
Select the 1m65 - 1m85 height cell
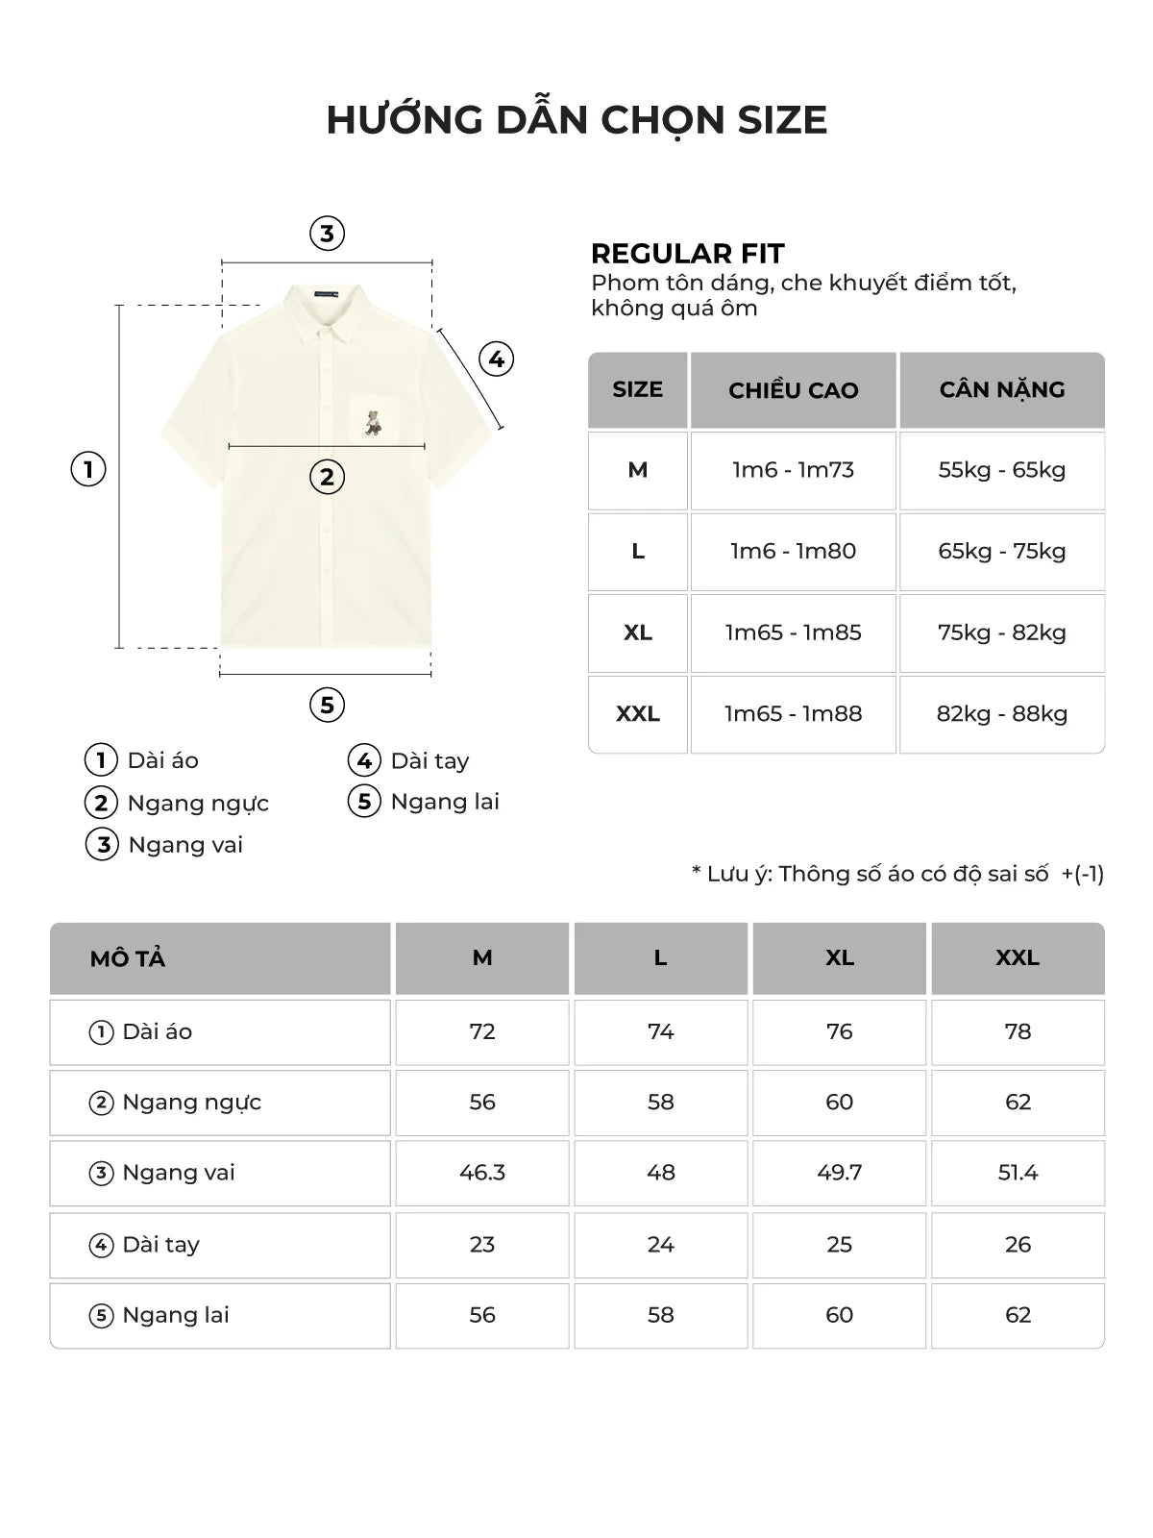(x=793, y=633)
